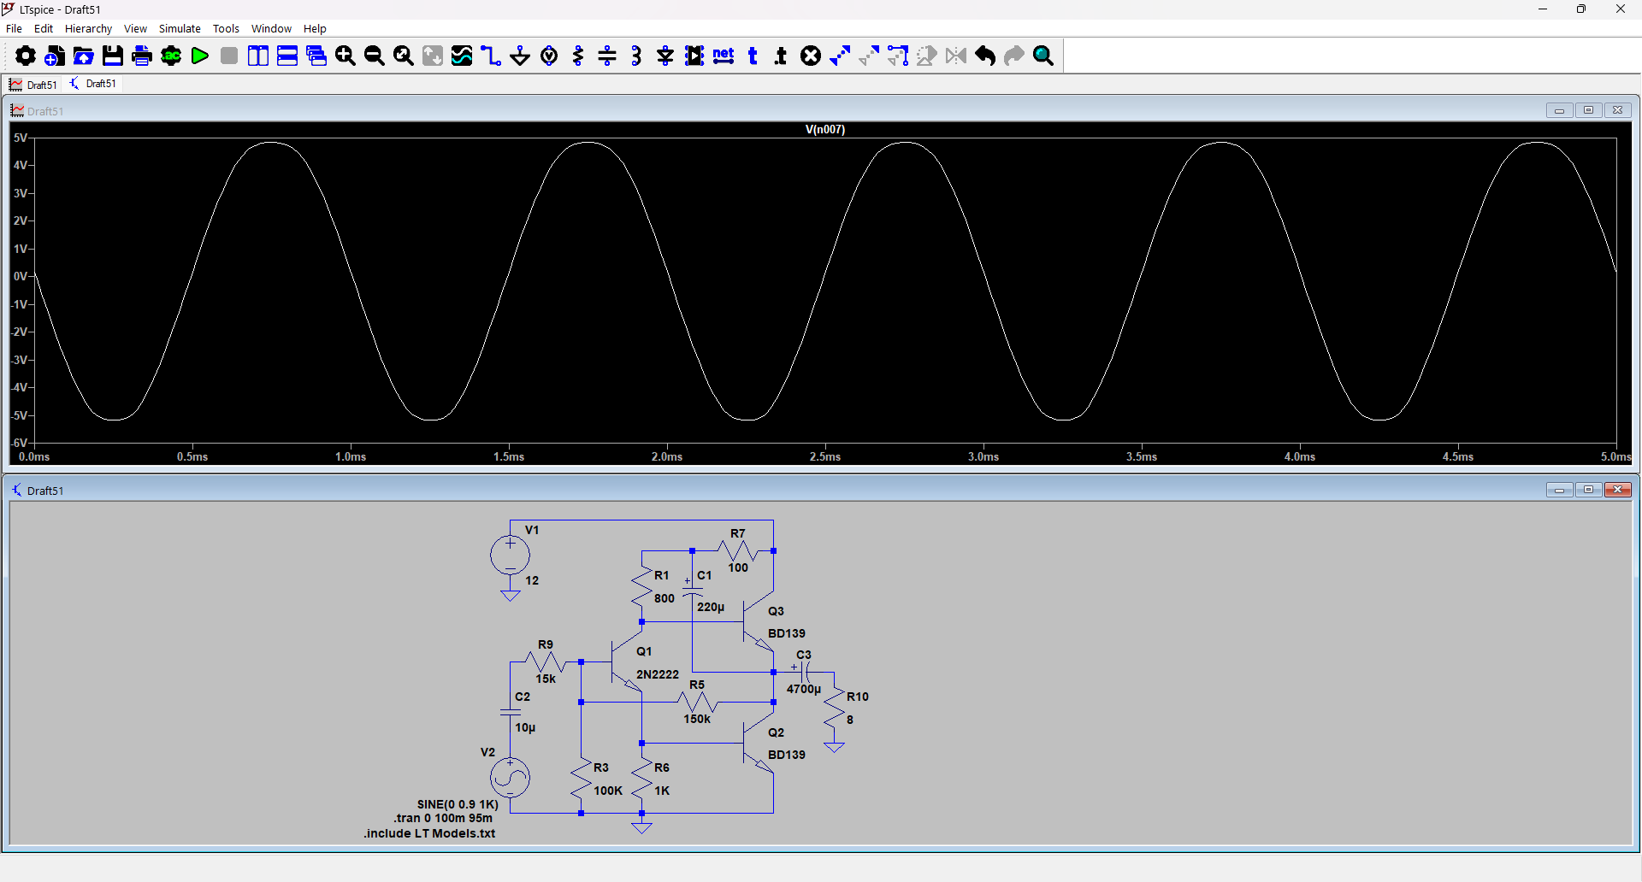Maximize the waveform sub-window
The height and width of the screenshot is (882, 1642).
click(1588, 110)
